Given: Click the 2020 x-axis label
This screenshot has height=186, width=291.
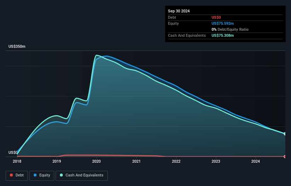Looking at the screenshot, I should coord(96,161).
